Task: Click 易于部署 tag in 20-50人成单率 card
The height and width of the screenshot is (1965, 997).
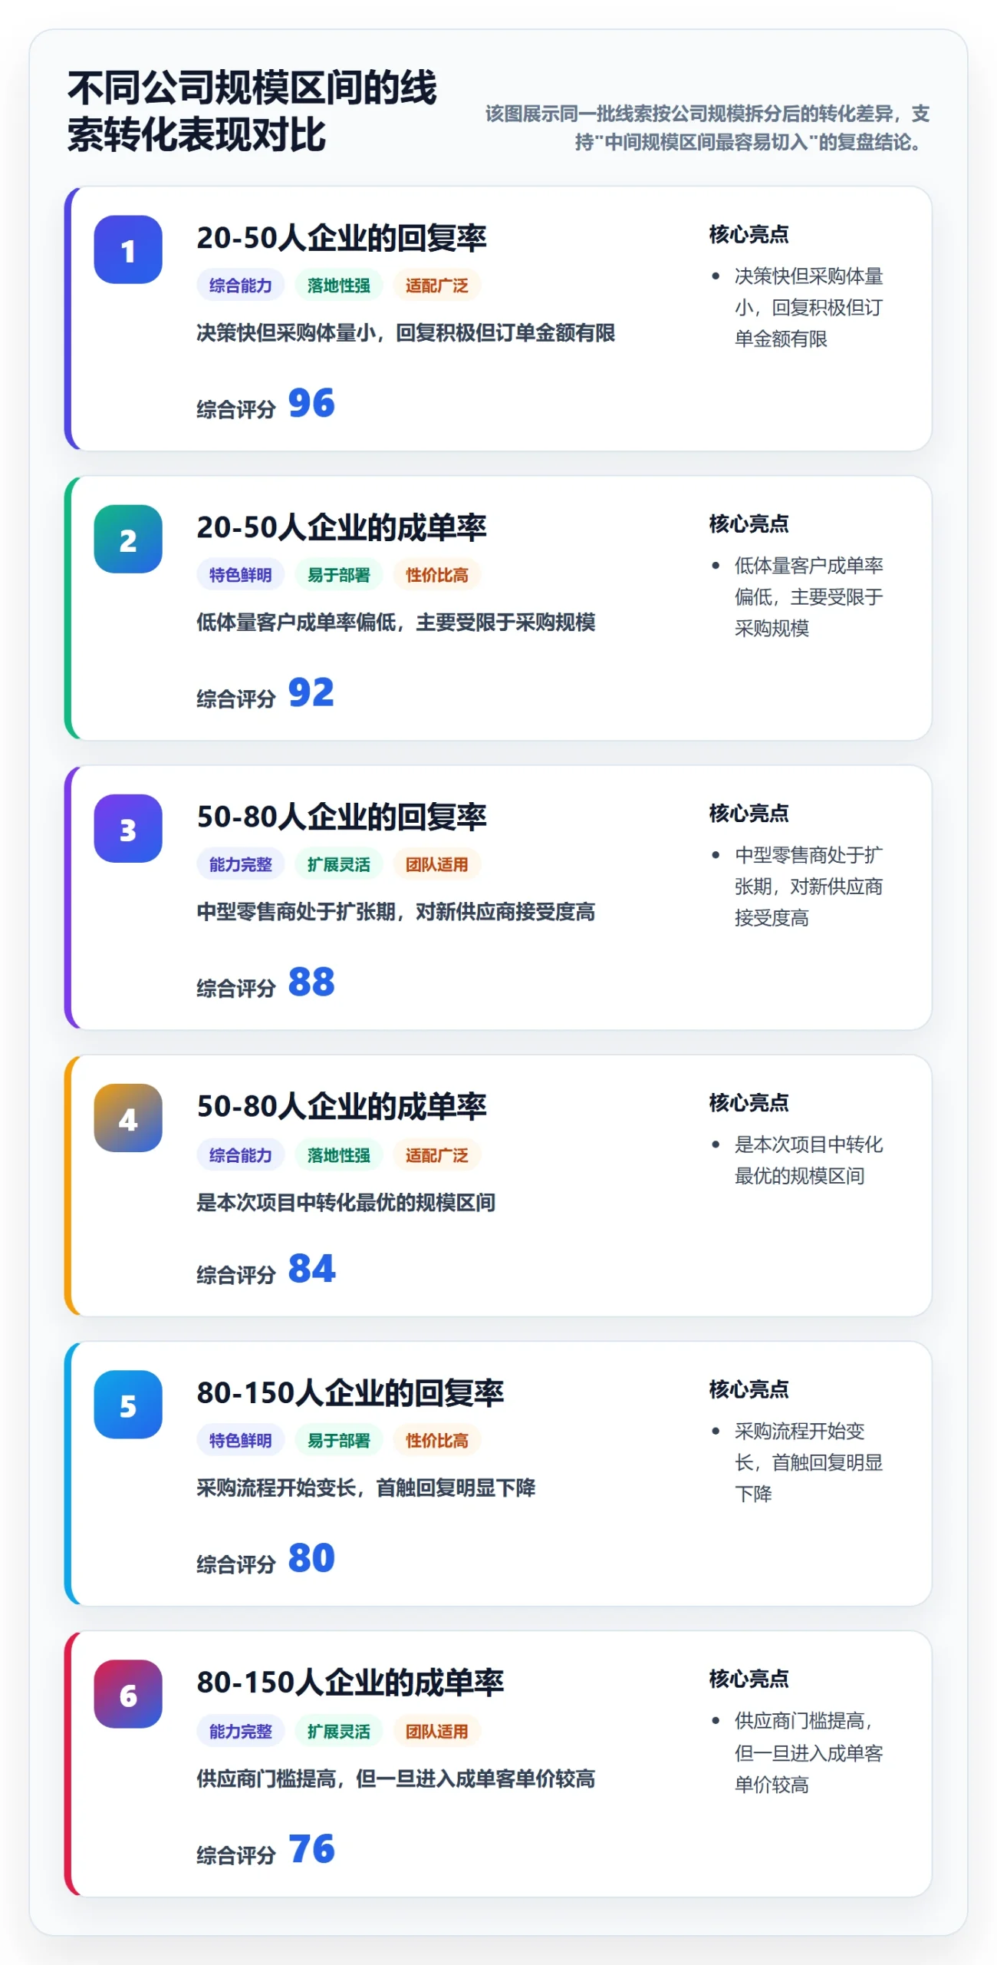Action: click(x=338, y=575)
